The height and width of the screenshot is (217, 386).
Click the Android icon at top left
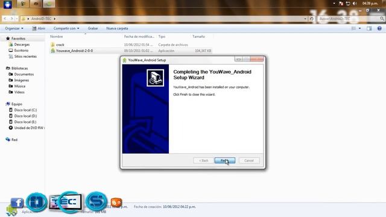[x=8, y=4]
